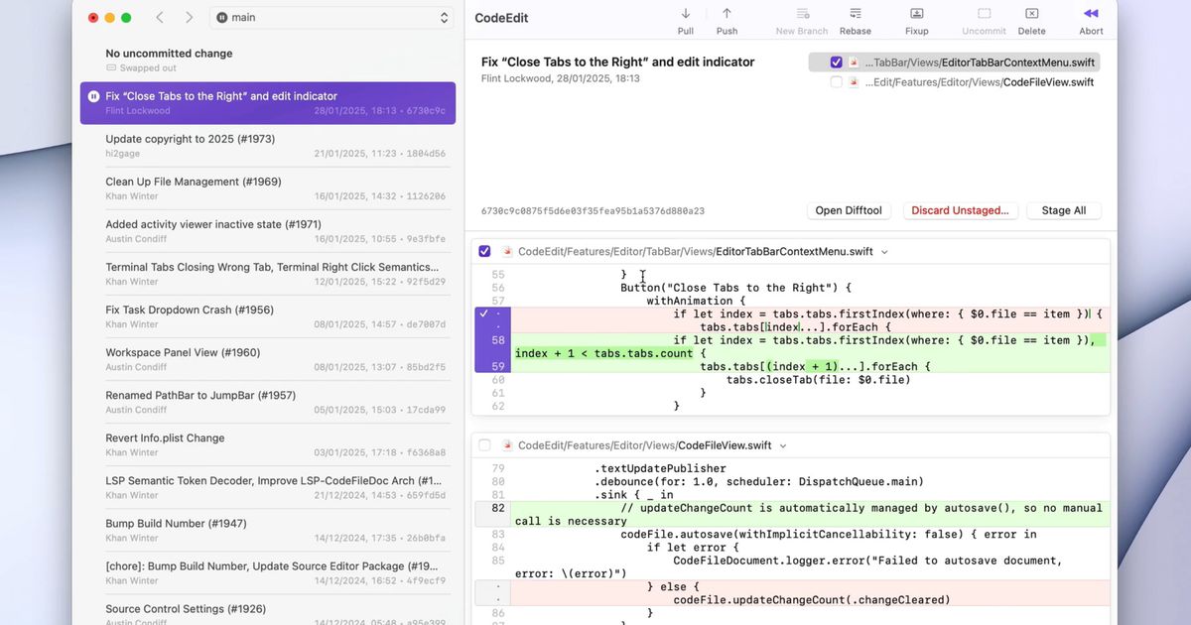Click the Button("Close Tabs to the Right") code line
Viewport: 1191px width, 625px height.
[736, 288]
